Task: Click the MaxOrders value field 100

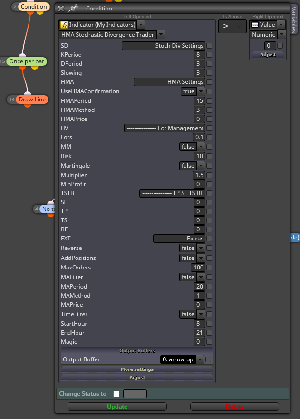Action: 198,268
